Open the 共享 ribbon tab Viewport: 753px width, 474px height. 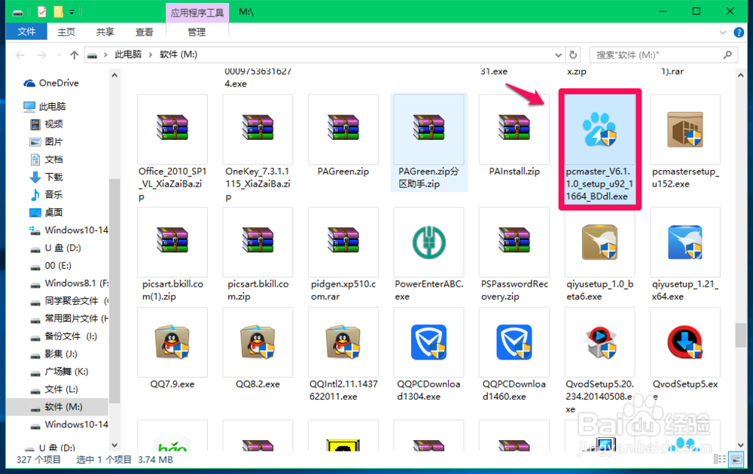tap(105, 32)
